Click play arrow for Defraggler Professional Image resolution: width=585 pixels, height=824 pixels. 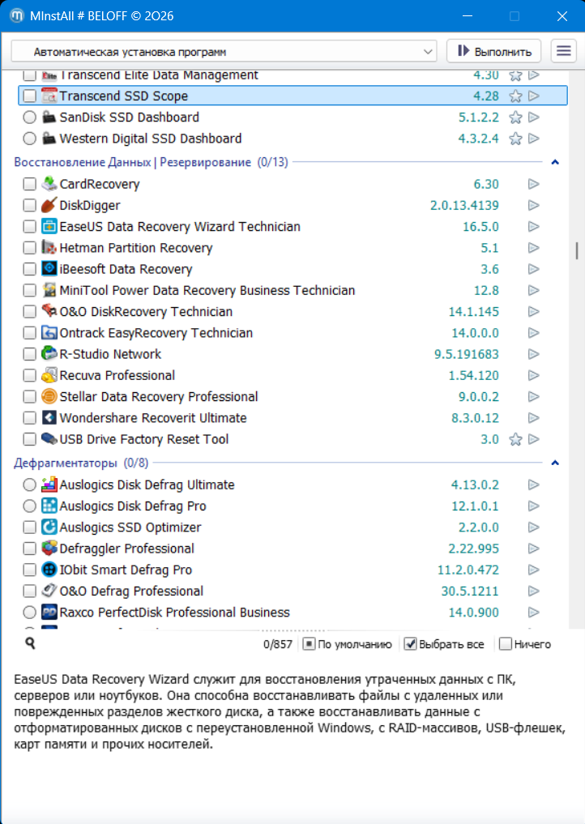pyautogui.click(x=533, y=549)
